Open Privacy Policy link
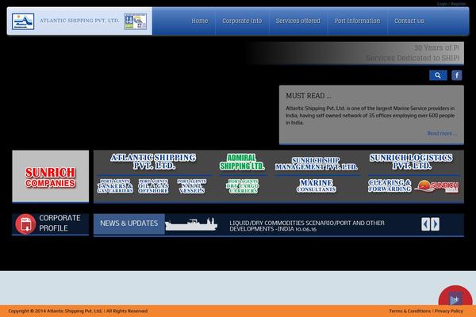The width and height of the screenshot is (476, 317). tap(449, 311)
